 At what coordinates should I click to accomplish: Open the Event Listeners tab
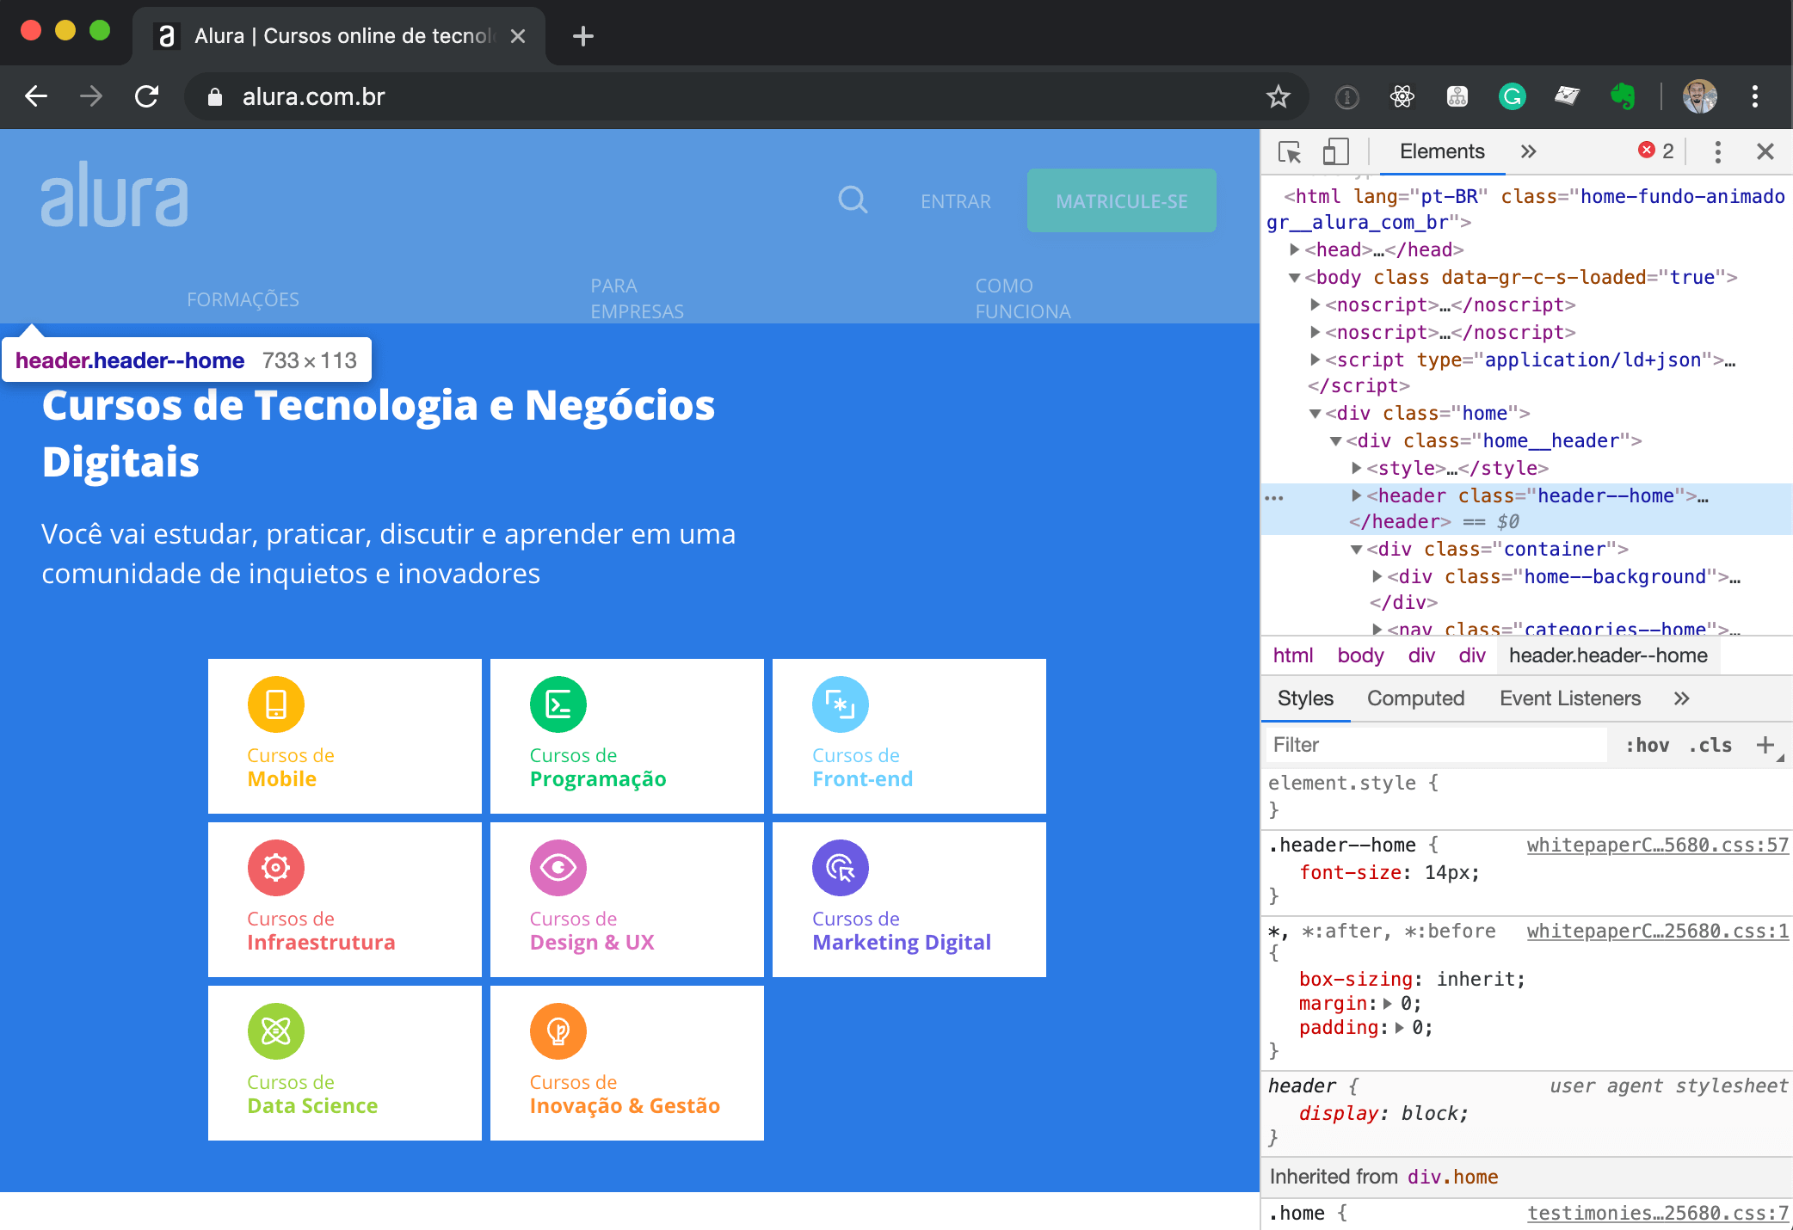click(x=1570, y=698)
